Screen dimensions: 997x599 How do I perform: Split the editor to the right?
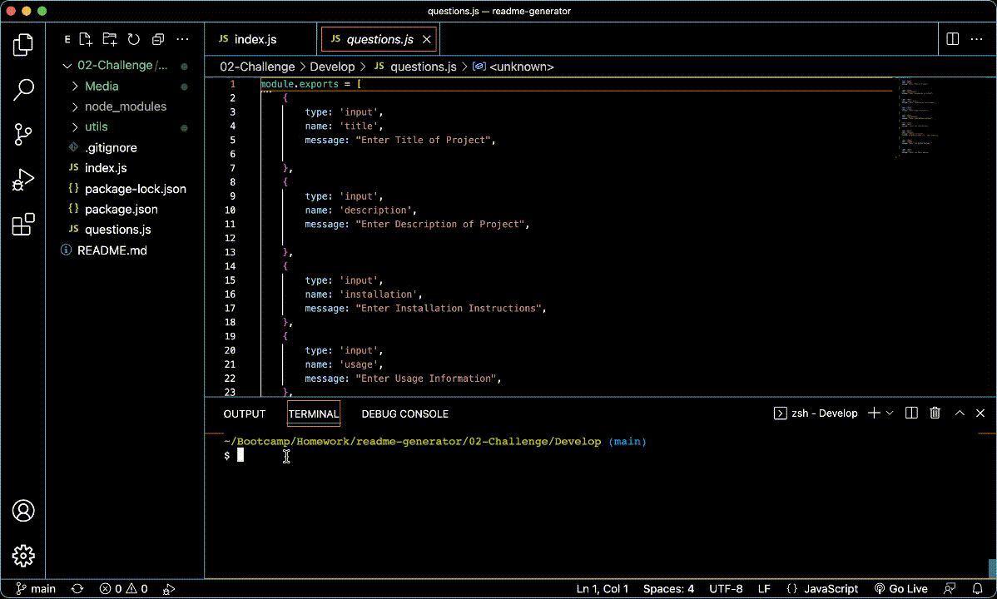click(953, 39)
